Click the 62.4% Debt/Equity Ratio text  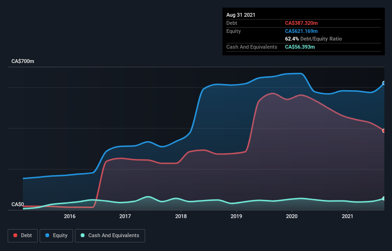314,39
